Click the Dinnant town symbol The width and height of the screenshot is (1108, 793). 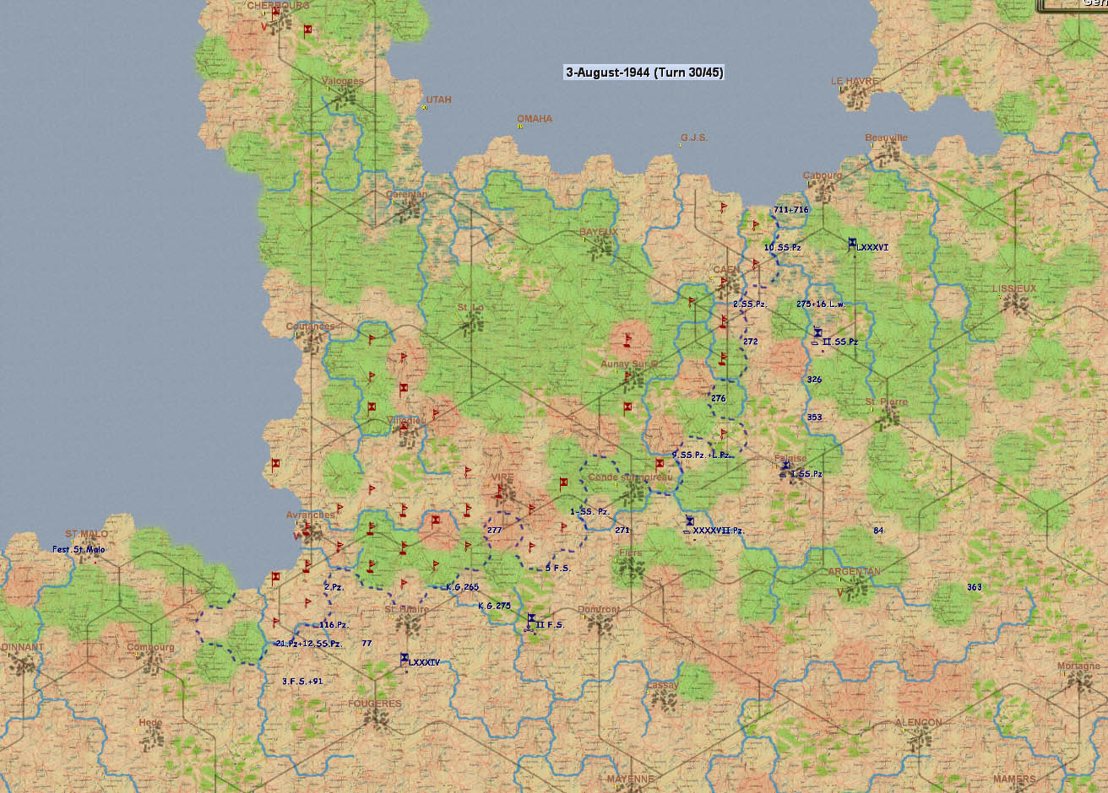pyautogui.click(x=22, y=663)
